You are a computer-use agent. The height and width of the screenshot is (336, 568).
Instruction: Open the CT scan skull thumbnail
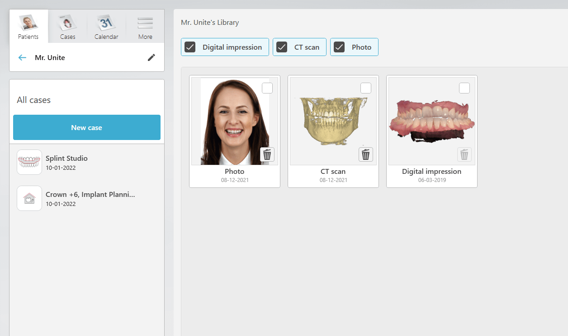pos(333,121)
